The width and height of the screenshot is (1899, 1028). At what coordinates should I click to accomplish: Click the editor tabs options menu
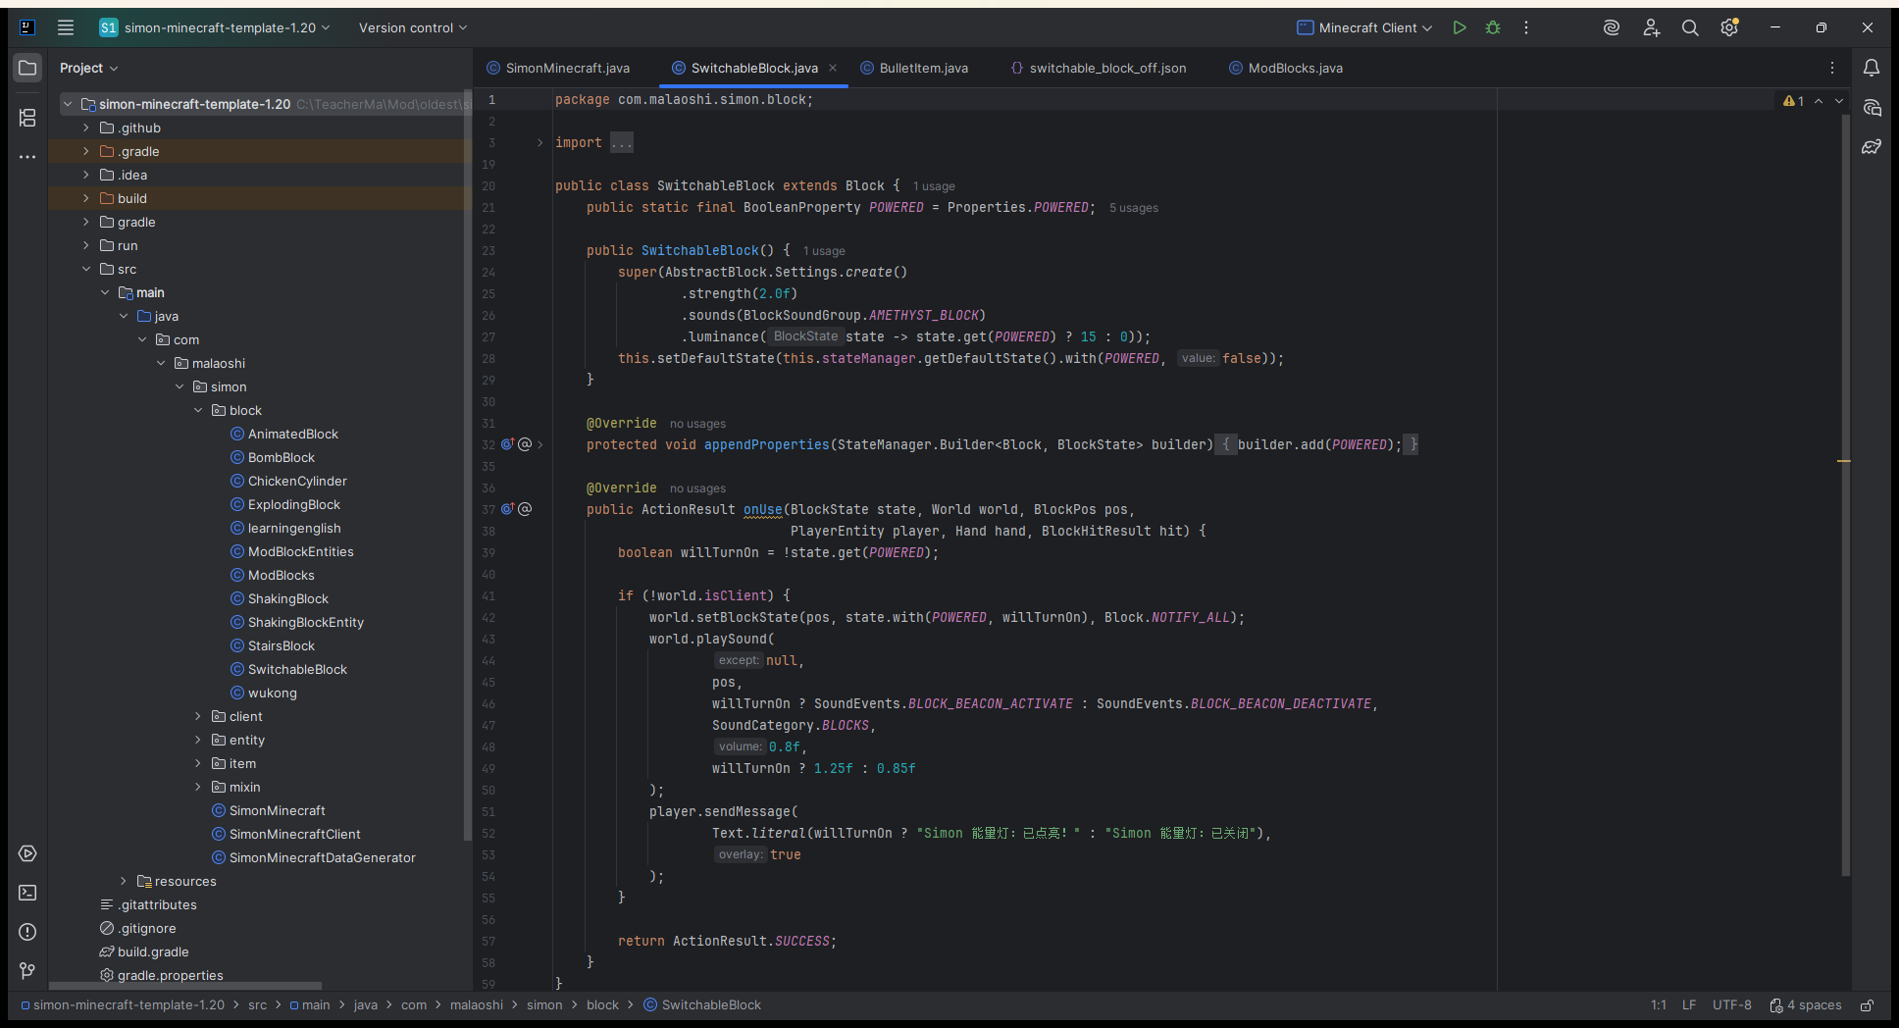pos(1832,68)
